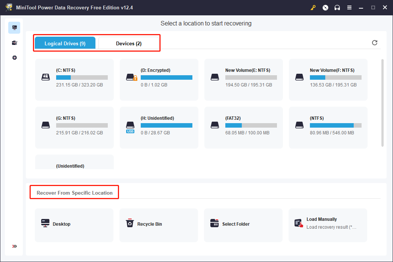Click 80.96 MB / 546.00 MB text
This screenshot has width=393, height=262.
click(x=332, y=132)
